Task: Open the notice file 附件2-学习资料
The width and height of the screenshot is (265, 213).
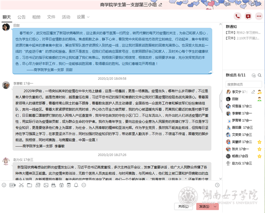Action: 243,32
